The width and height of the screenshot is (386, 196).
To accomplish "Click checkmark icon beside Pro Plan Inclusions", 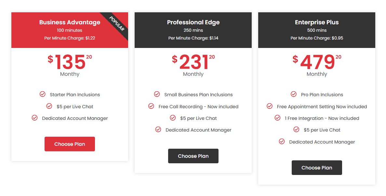I will point(294,94).
